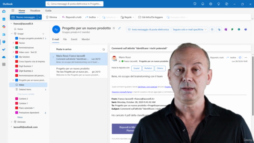
Task: Open the To Do checkmark icon
Action: (x=4, y=49)
